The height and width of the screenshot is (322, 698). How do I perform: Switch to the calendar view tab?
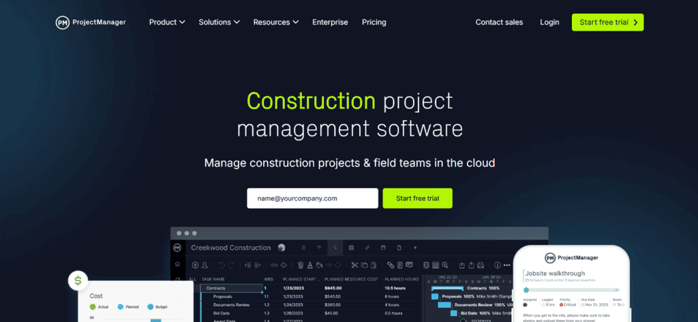click(x=383, y=248)
